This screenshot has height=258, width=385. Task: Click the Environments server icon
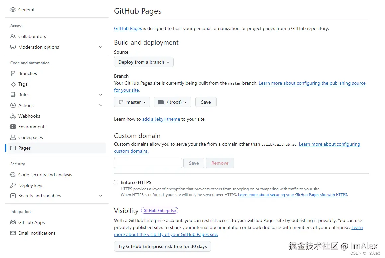pyautogui.click(x=13, y=127)
